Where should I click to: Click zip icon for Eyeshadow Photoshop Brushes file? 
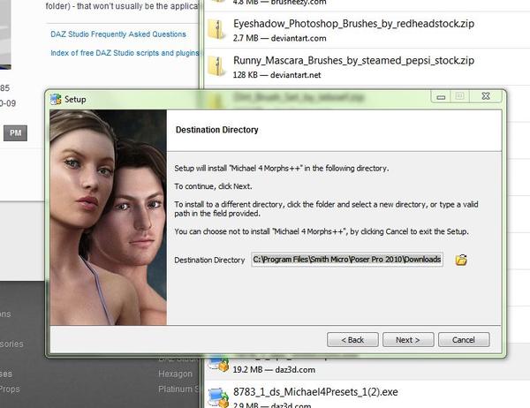216,29
